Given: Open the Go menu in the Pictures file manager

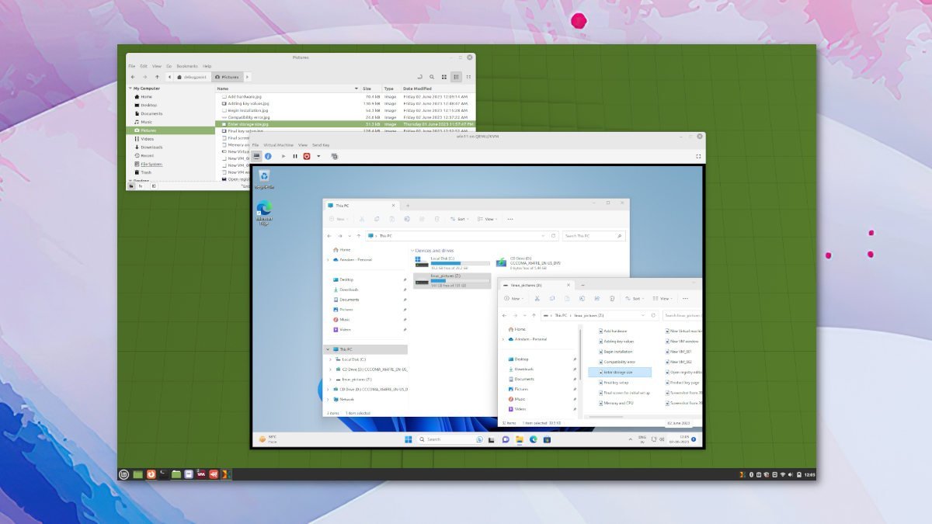Looking at the screenshot, I should (170, 66).
